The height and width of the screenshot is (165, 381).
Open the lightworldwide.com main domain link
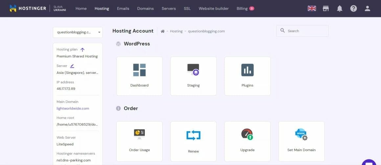(x=73, y=108)
